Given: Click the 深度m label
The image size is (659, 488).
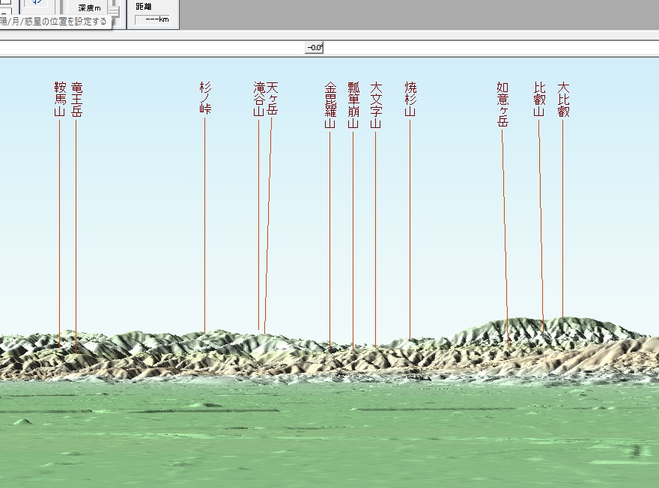Looking at the screenshot, I should tap(91, 7).
